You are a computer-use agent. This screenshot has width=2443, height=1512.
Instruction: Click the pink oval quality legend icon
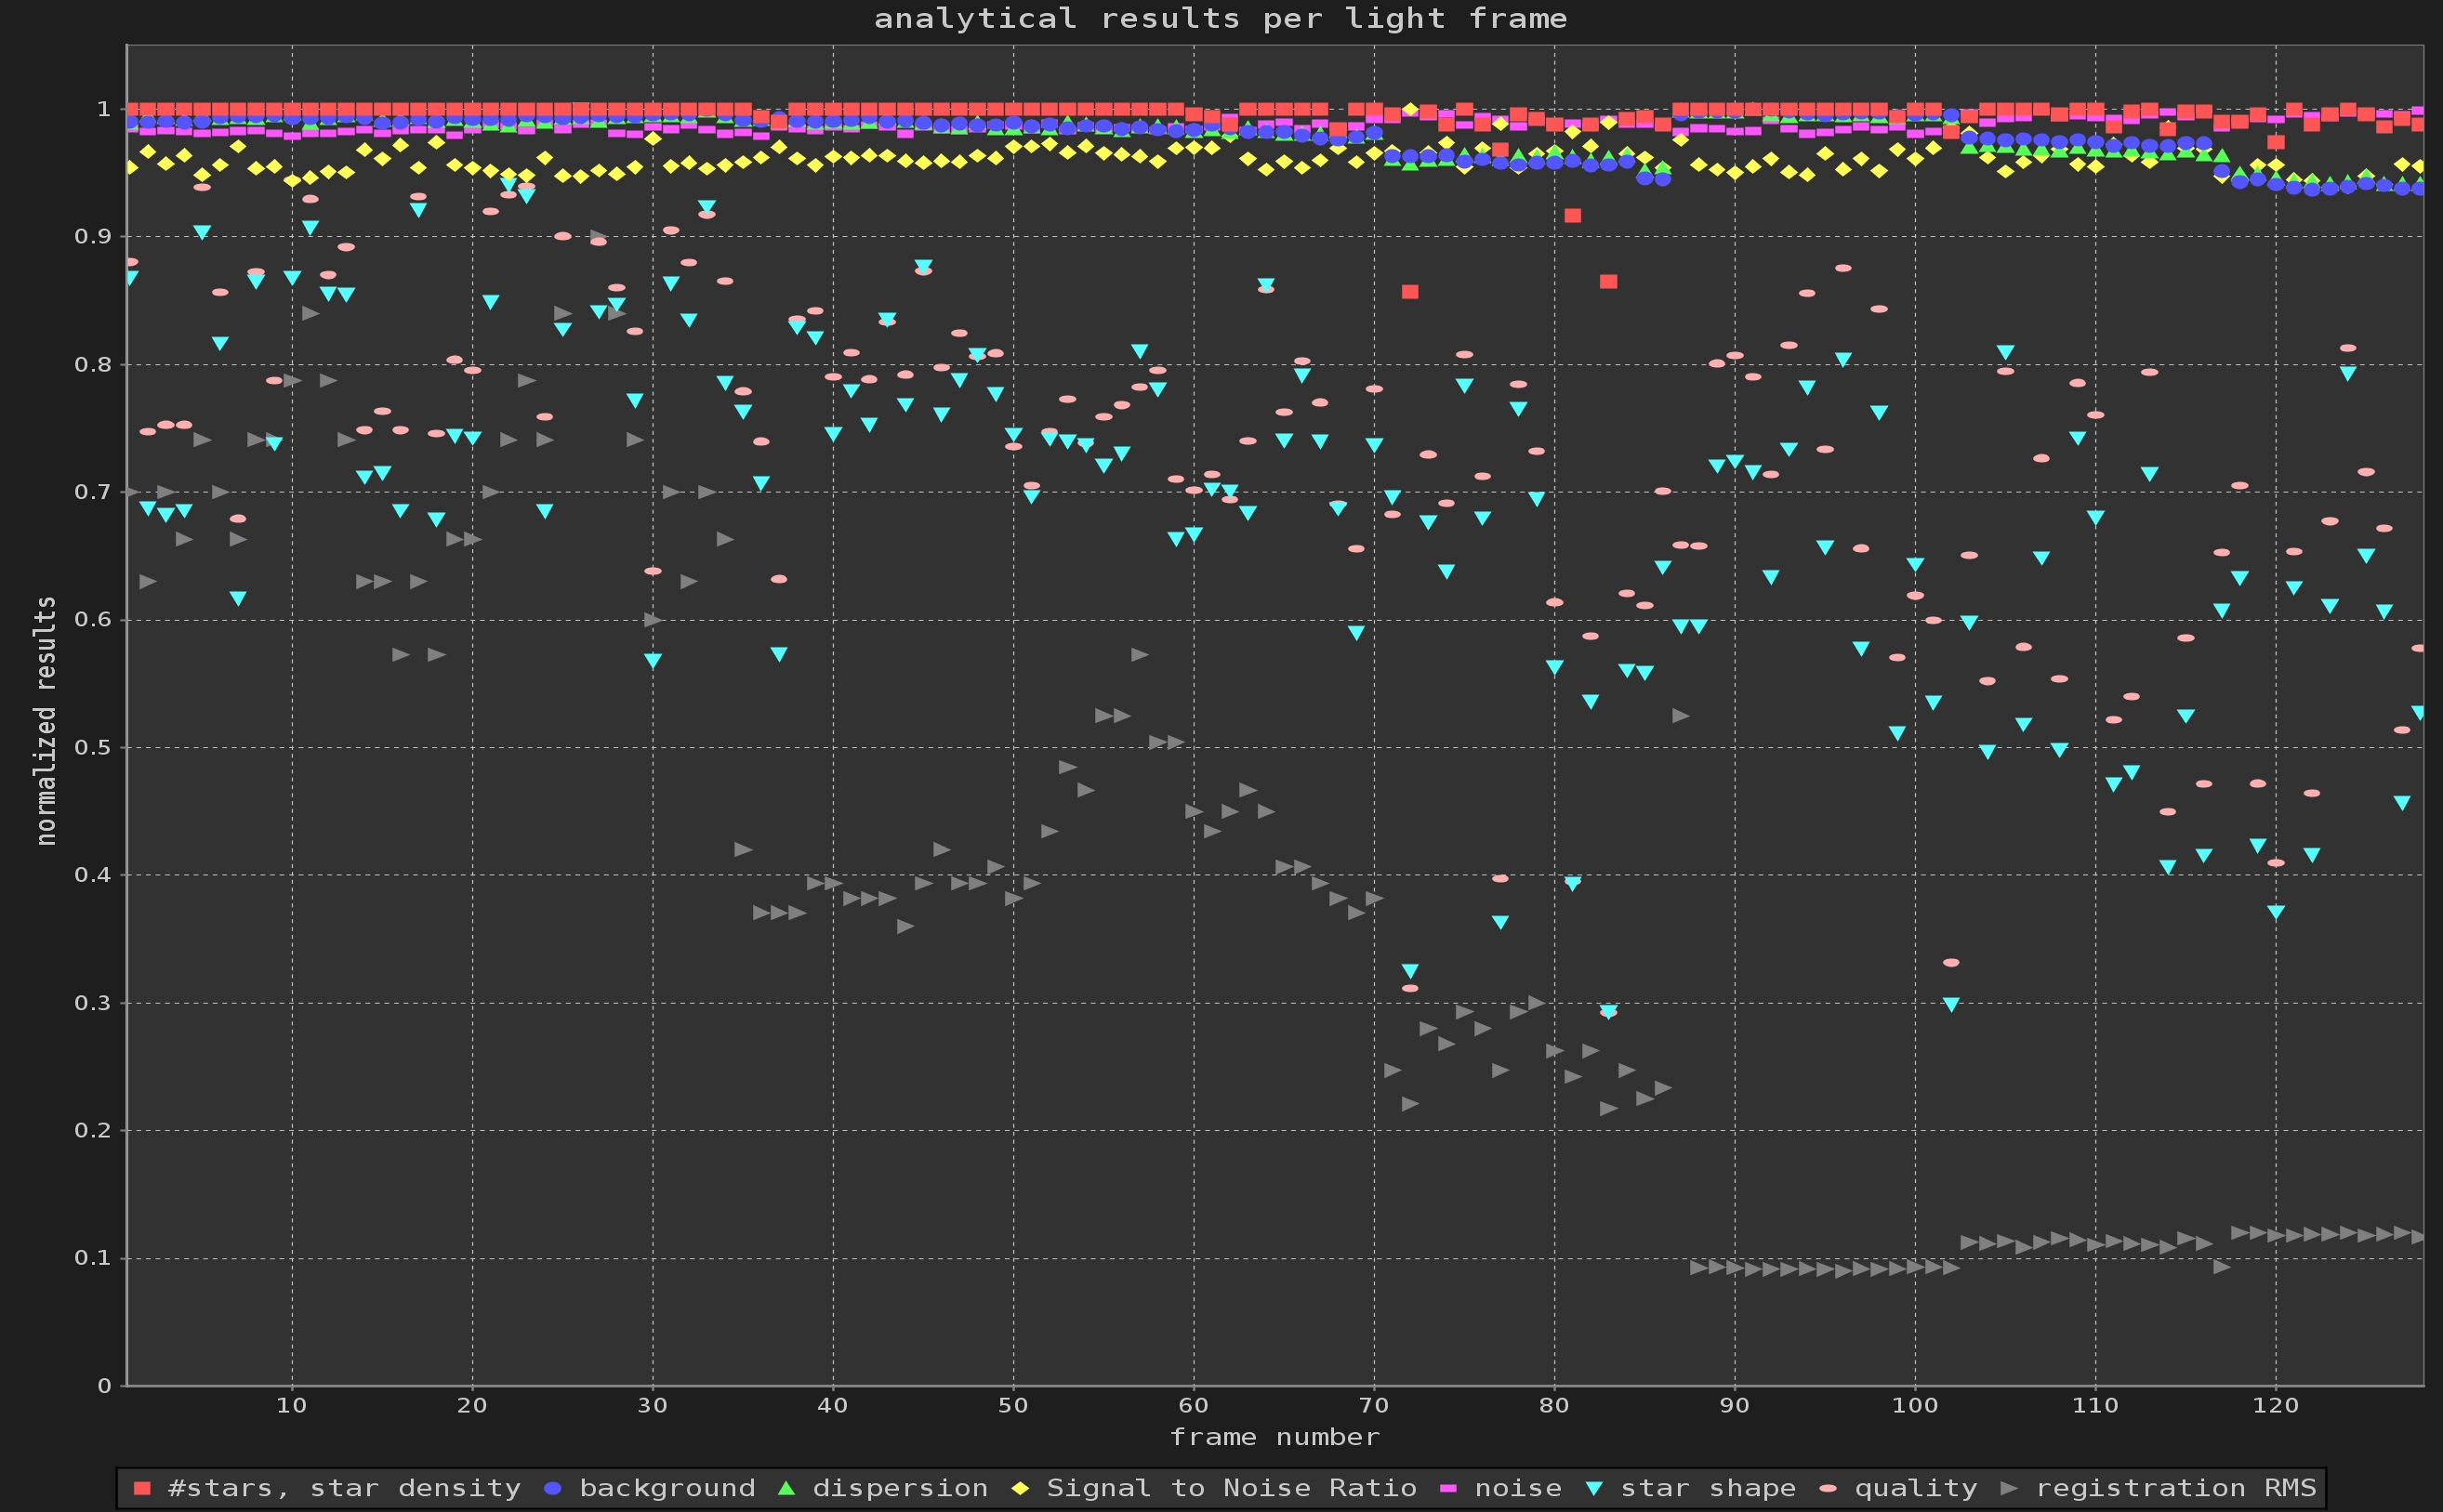click(1828, 1488)
